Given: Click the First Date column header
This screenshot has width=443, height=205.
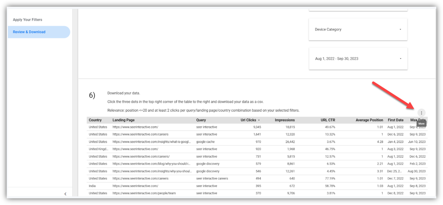Looking at the screenshot, I should [395, 120].
